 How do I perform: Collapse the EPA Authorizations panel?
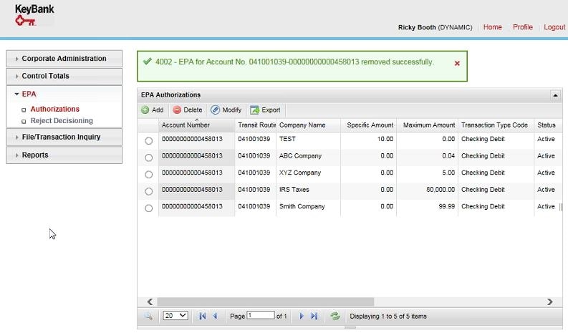pyautogui.click(x=555, y=95)
